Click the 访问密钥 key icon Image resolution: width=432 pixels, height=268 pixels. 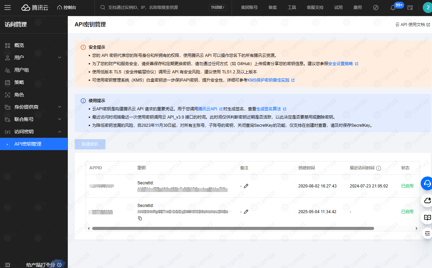[7, 132]
